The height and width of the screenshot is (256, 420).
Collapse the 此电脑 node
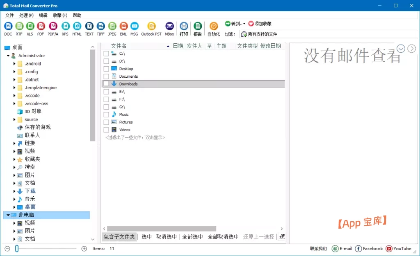(x=8, y=215)
